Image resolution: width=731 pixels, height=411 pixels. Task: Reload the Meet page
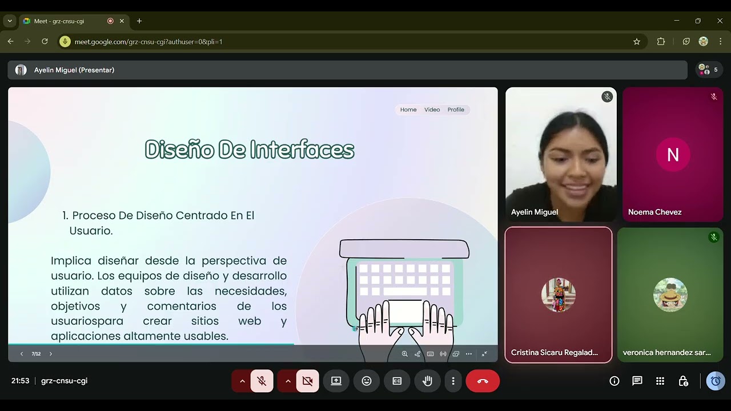[45, 42]
